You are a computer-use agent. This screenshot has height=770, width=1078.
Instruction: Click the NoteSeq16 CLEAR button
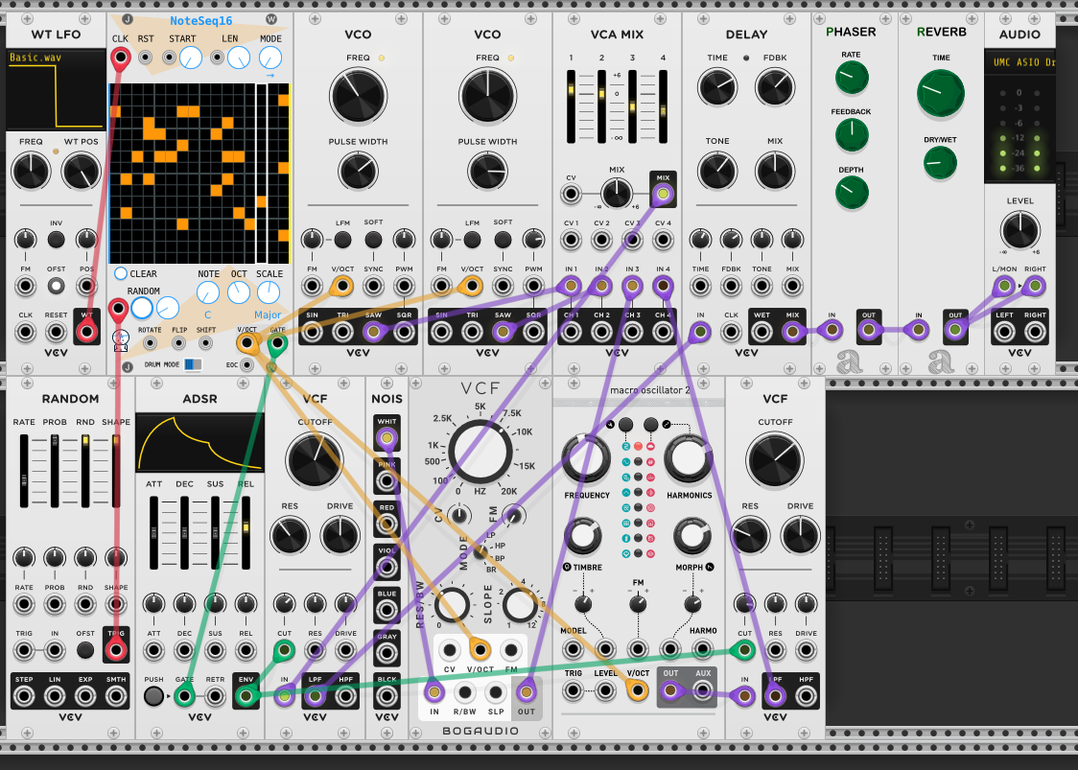coord(121,273)
